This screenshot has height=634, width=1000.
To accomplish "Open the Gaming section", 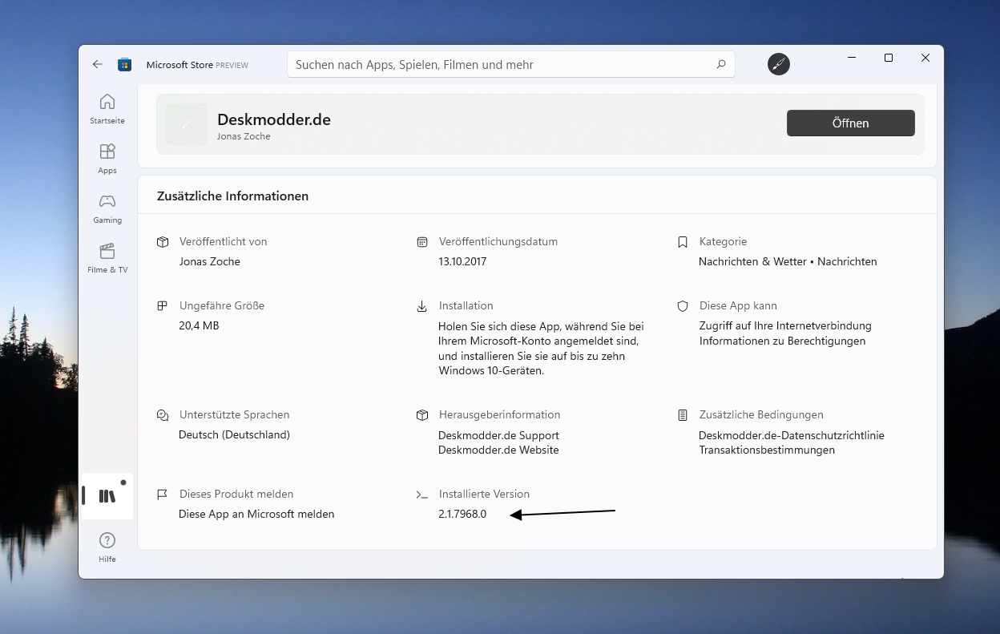I will tap(107, 208).
